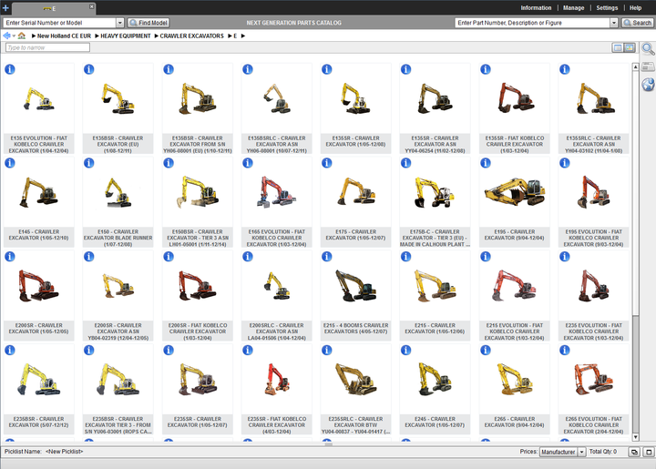Screen dimensions: 656x469
Task: Expand breadcrumb arrow before HEAVY EQUIPMENT
Action: (97, 36)
